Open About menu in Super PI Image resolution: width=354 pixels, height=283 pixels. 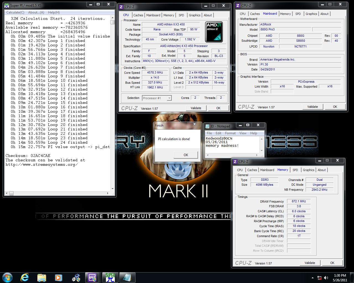click(36, 12)
